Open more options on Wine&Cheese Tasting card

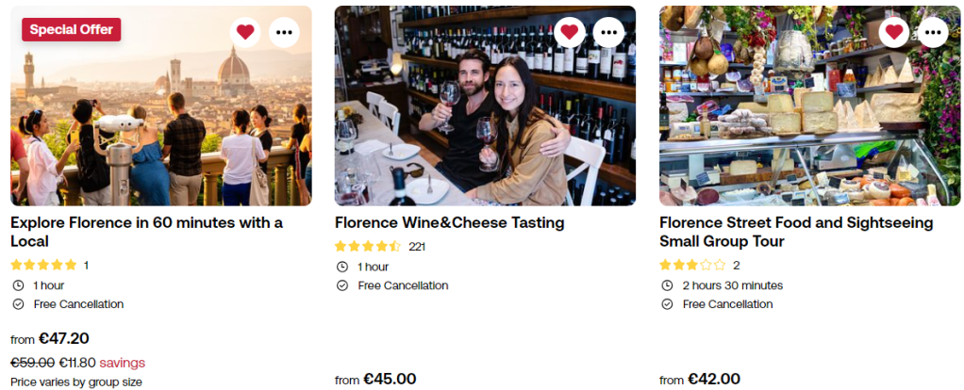(609, 32)
